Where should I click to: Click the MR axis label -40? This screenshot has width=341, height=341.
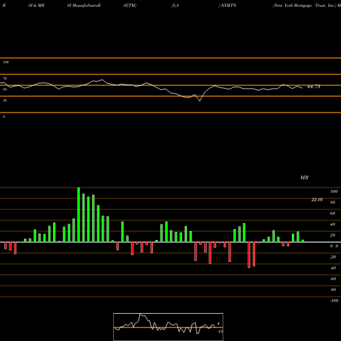(x=333, y=268)
